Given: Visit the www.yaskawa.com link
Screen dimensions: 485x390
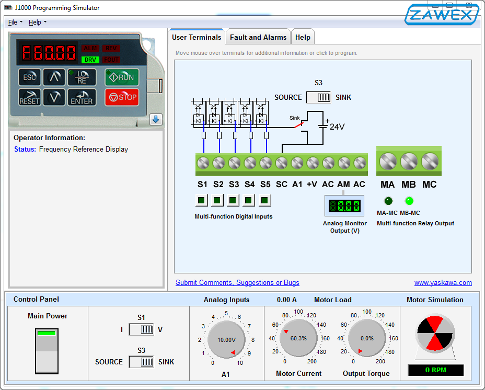Looking at the screenshot, I should click(x=443, y=283).
